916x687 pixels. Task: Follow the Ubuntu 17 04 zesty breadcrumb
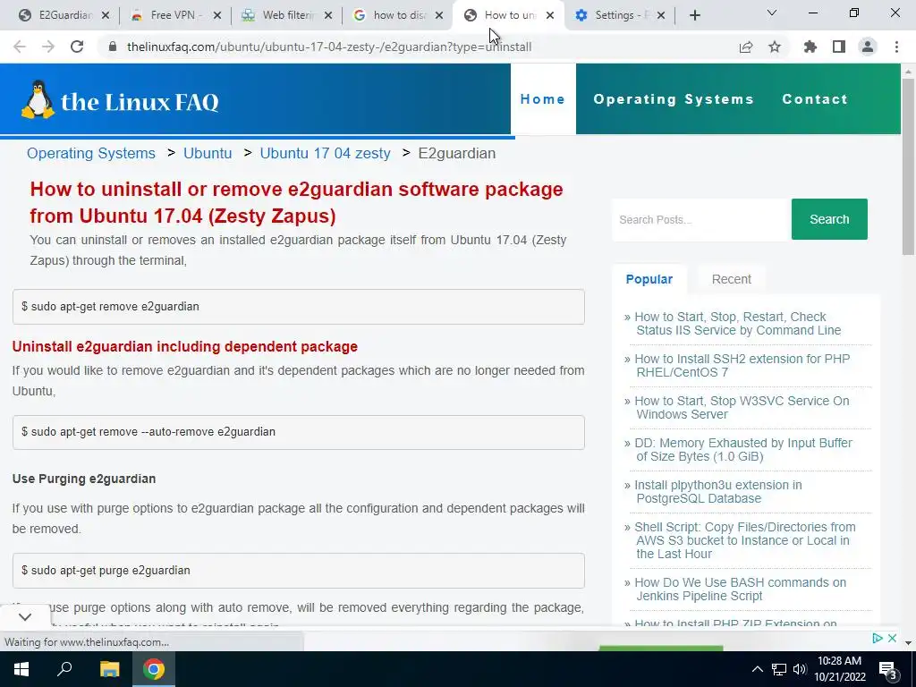coord(325,153)
